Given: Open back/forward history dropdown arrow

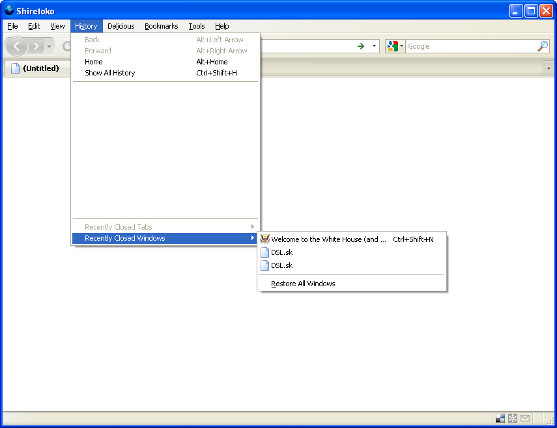Looking at the screenshot, I should tap(50, 46).
